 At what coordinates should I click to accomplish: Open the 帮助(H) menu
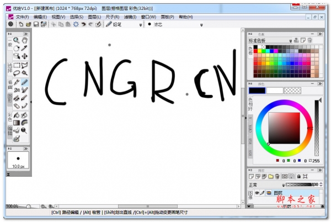pos(186,17)
